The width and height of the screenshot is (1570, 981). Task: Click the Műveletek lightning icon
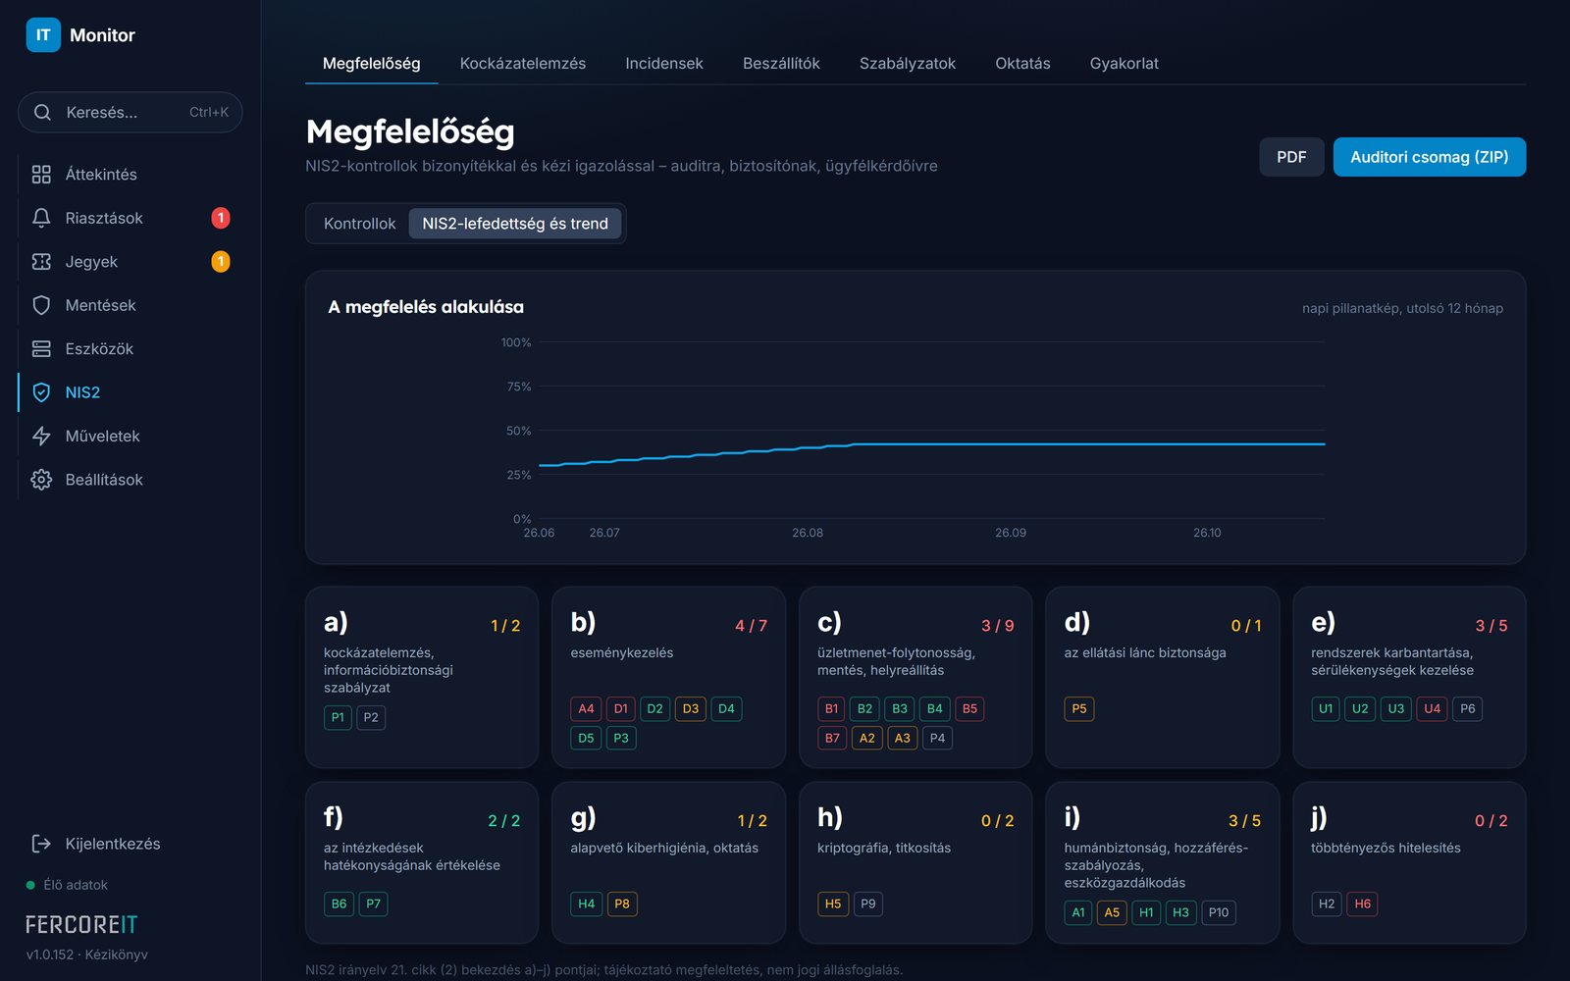tap(41, 436)
